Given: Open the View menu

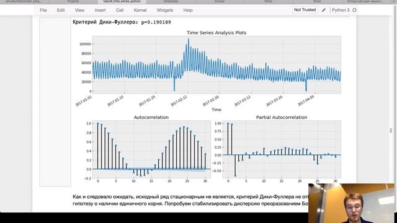Looking at the screenshot, I should [x=79, y=10].
